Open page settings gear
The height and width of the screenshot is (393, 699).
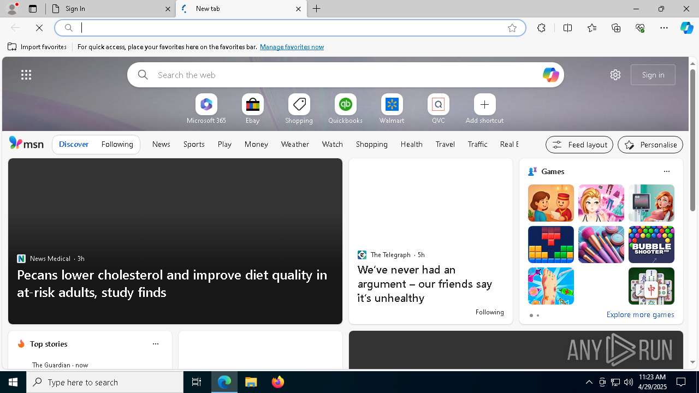tap(615, 75)
